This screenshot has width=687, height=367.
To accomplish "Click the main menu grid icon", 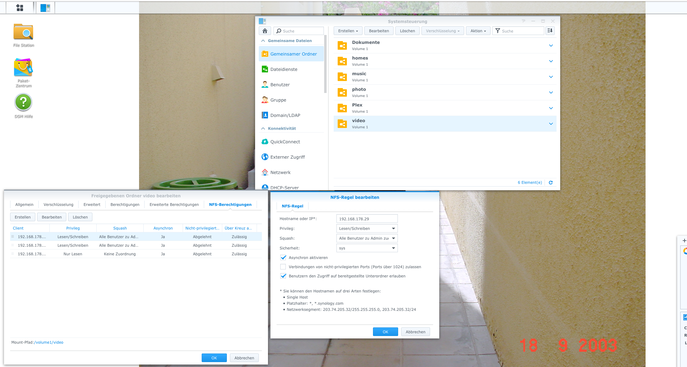I will (x=20, y=8).
